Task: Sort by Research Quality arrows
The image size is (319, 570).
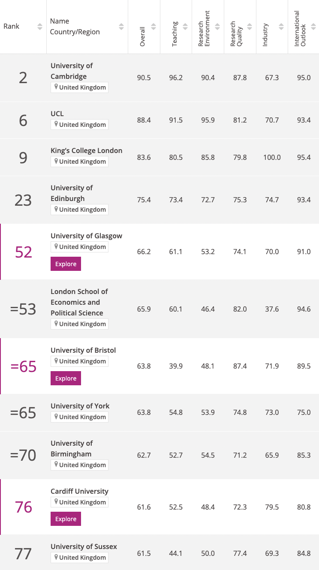Action: pos(249,27)
